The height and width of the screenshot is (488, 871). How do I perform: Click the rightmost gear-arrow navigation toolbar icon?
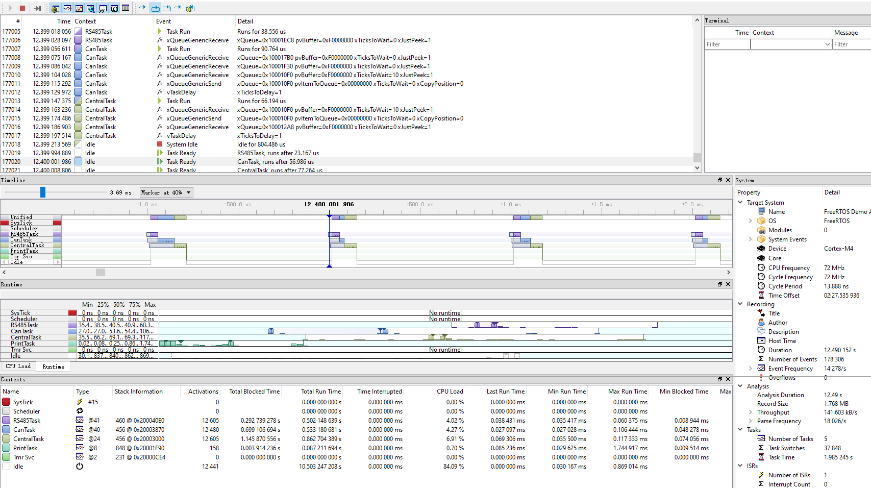click(x=190, y=8)
